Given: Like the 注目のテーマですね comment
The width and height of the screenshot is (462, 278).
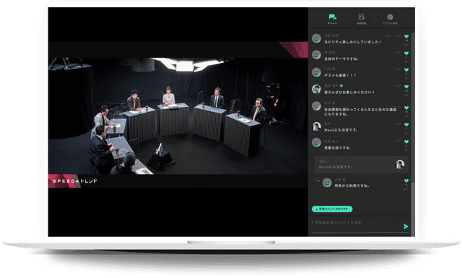Looking at the screenshot, I should (x=406, y=53).
